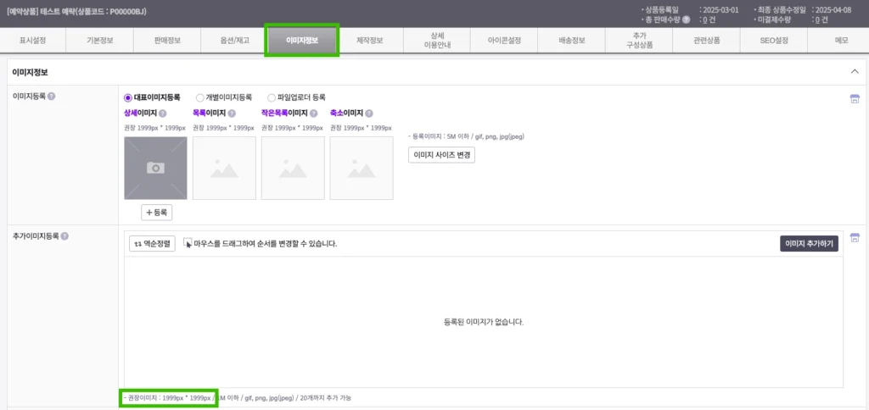Open help icon next to 목록이미지
Viewport: 869px width, 410px height.
pyautogui.click(x=232, y=114)
